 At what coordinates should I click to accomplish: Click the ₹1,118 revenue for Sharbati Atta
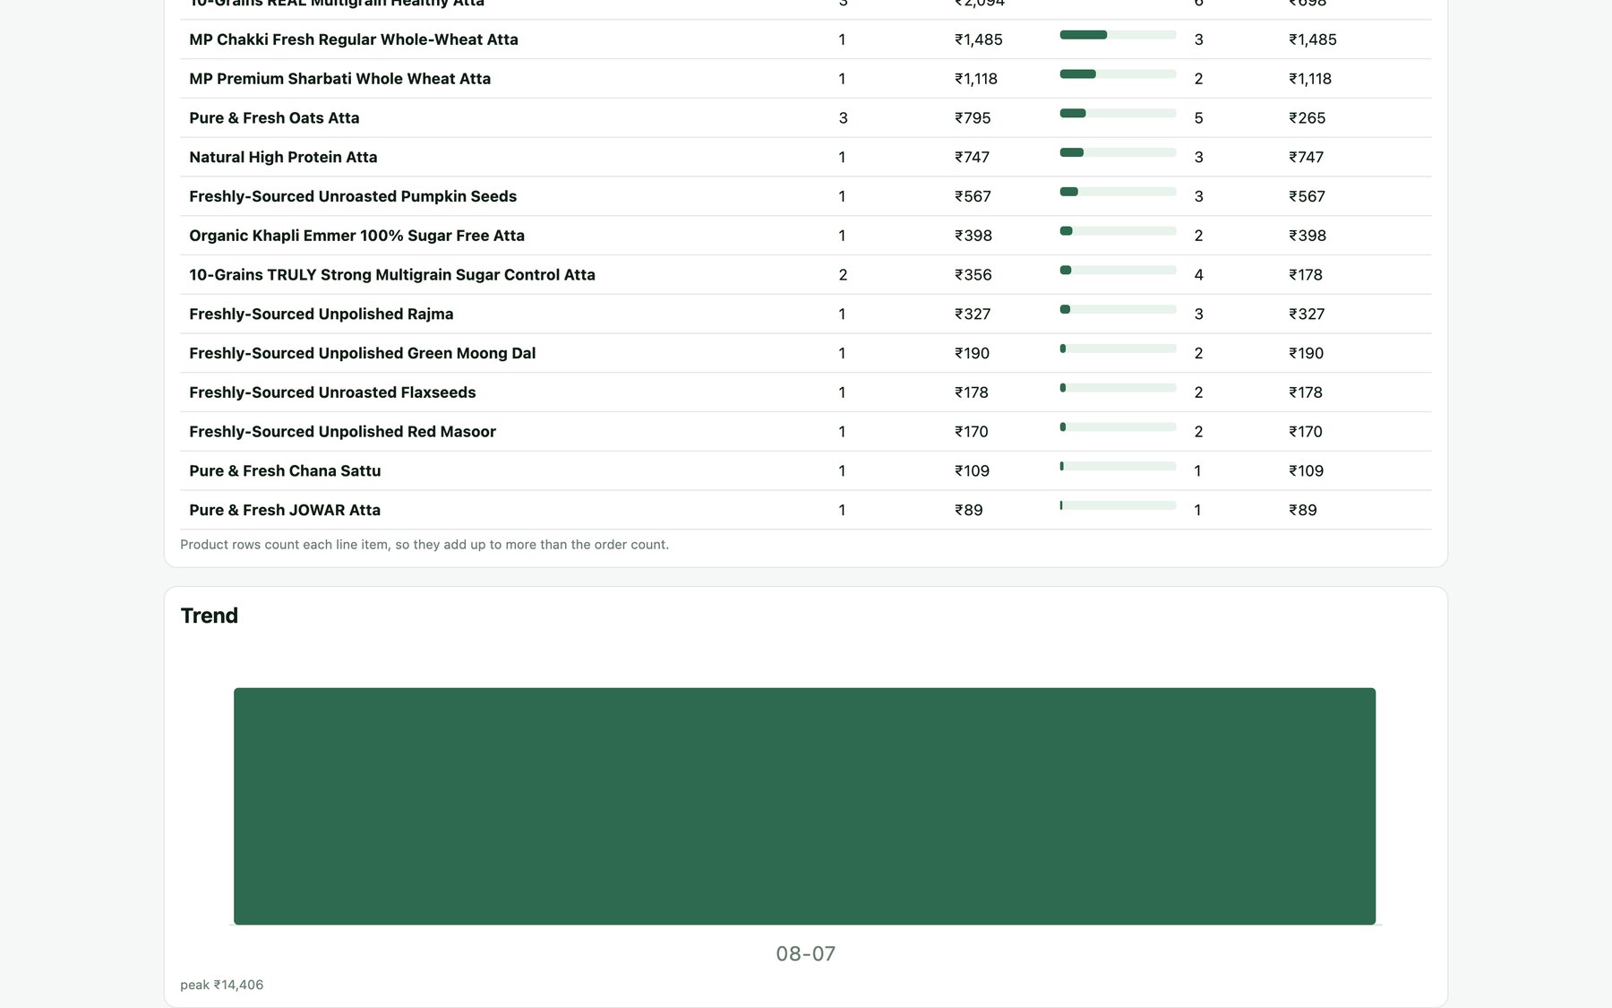pyautogui.click(x=975, y=79)
